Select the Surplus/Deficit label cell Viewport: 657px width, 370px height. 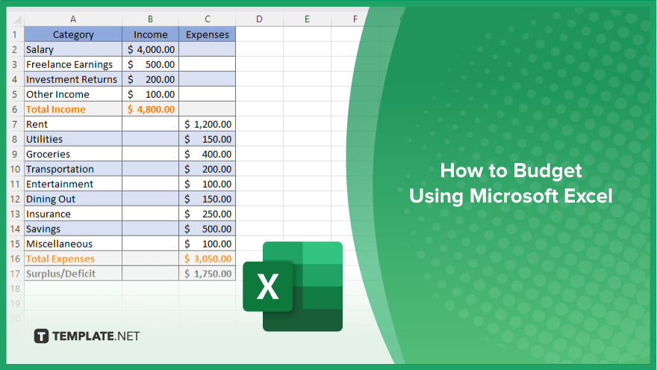click(73, 274)
